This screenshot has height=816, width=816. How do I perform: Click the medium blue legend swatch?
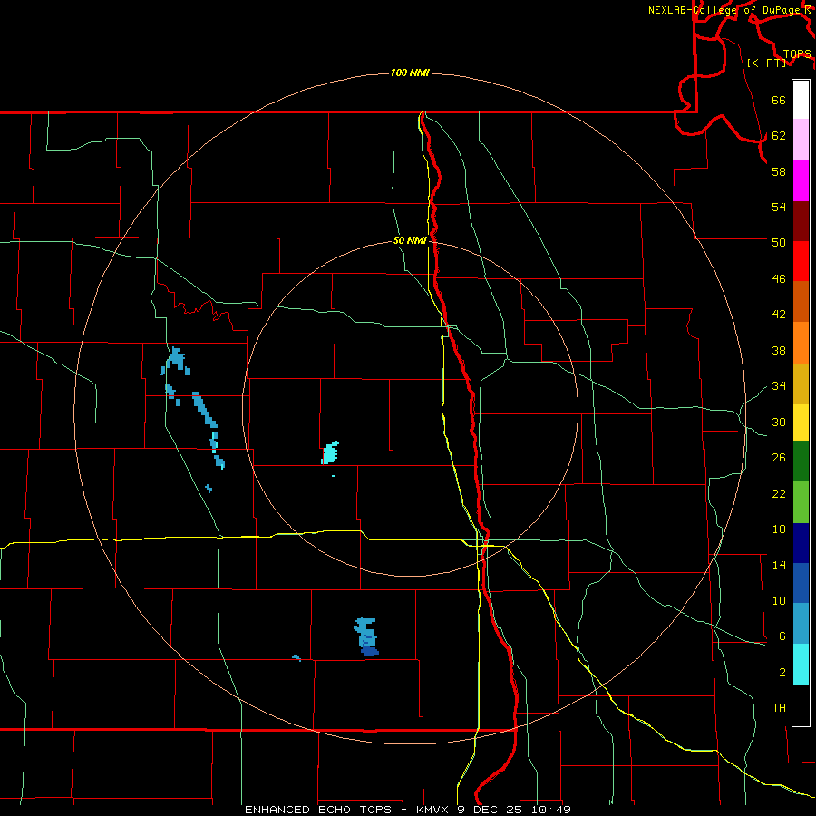(801, 583)
